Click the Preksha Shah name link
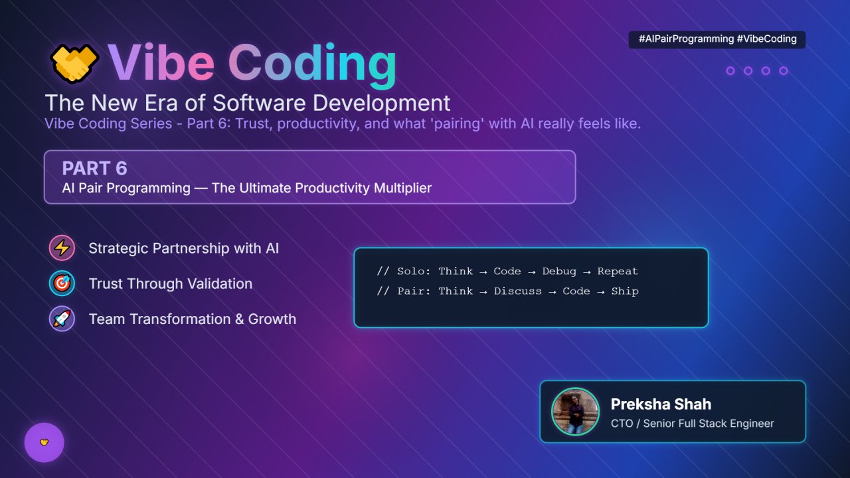Viewport: 850px width, 478px height. click(661, 404)
